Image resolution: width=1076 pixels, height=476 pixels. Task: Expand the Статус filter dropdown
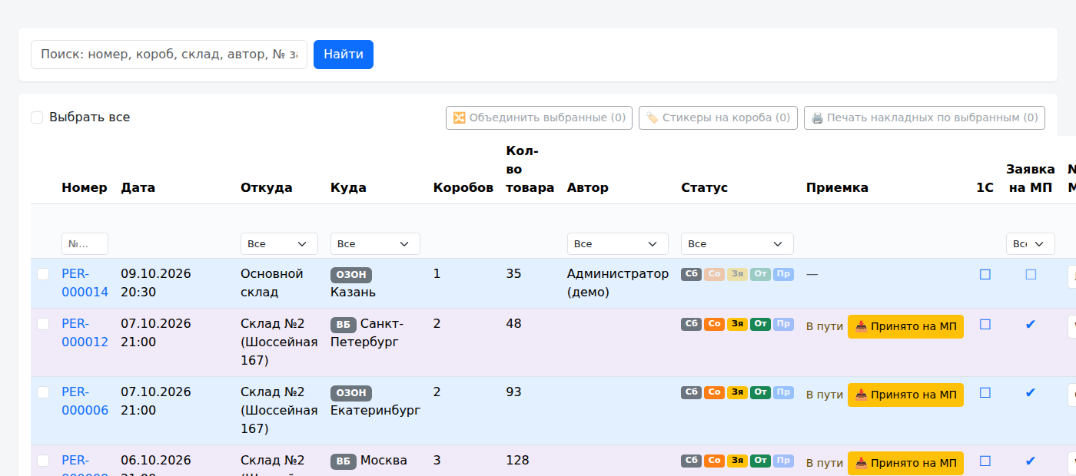point(737,243)
